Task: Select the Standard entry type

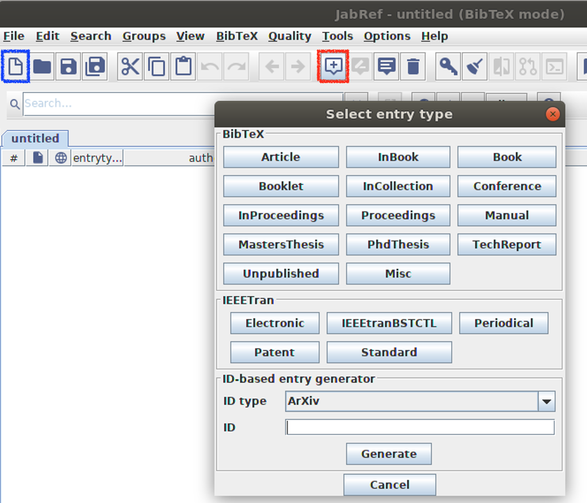Action: 389,352
